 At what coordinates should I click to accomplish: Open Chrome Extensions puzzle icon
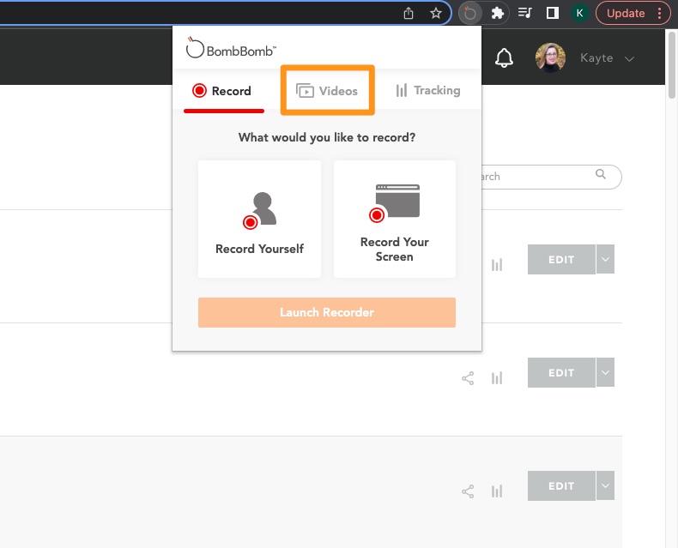(498, 14)
